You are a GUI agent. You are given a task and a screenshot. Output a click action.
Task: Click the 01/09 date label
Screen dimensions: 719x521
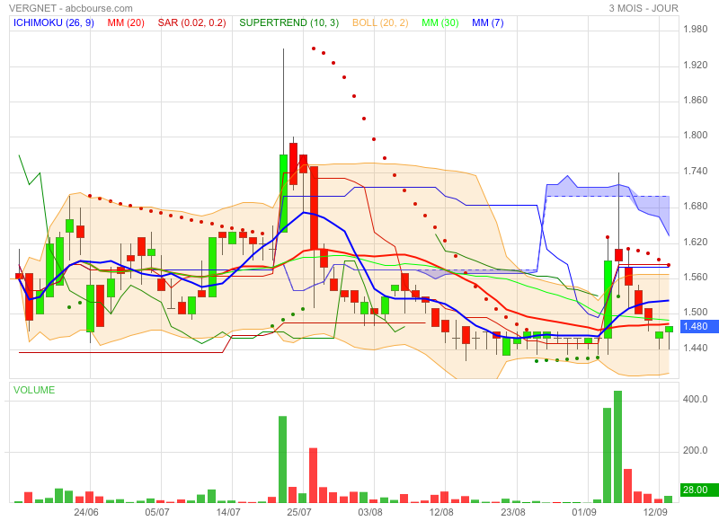click(x=584, y=512)
